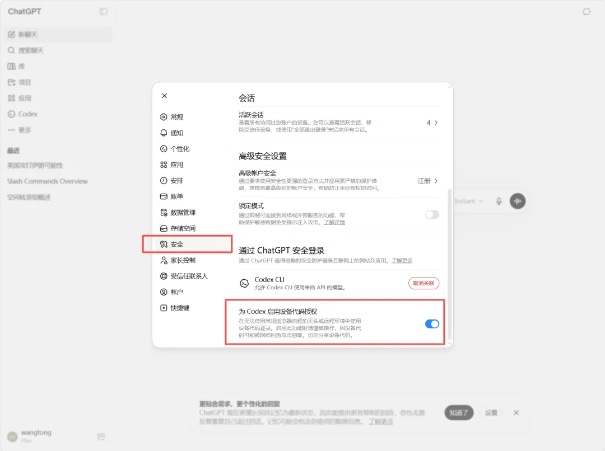The width and height of the screenshot is (605, 451).
Task: Start voice mode with the waveform button
Action: click(x=518, y=201)
